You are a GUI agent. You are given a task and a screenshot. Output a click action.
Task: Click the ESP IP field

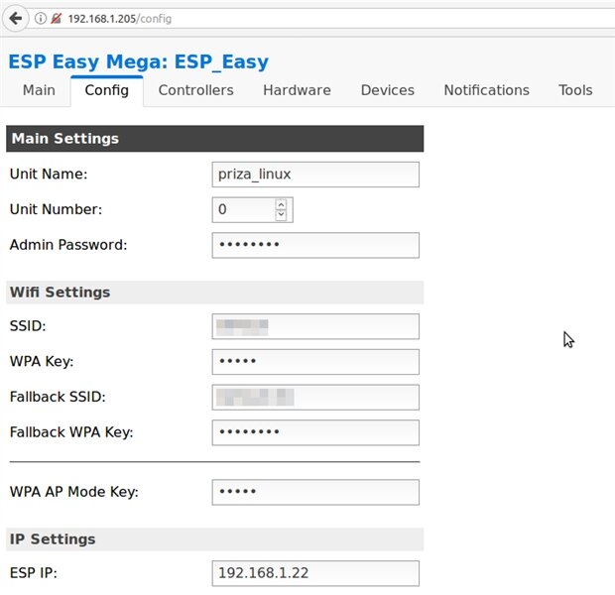point(315,573)
